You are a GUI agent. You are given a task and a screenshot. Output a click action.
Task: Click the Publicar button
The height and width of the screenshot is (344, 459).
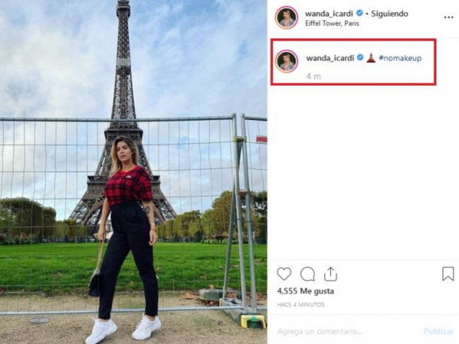(x=439, y=331)
